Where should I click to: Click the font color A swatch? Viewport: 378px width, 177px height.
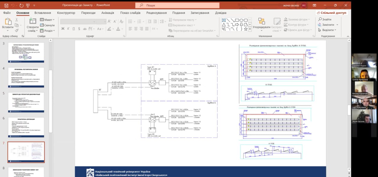(118, 29)
